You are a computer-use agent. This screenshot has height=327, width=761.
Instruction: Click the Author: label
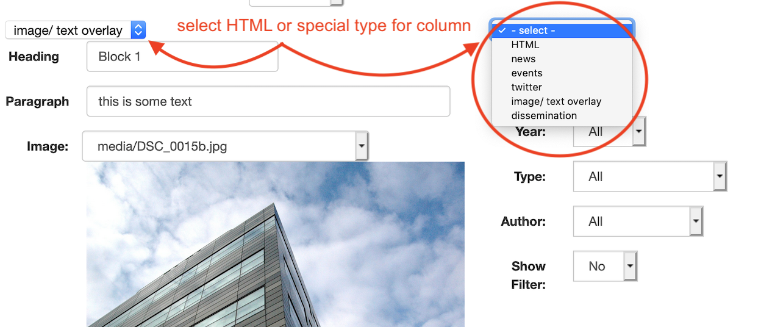(x=523, y=221)
